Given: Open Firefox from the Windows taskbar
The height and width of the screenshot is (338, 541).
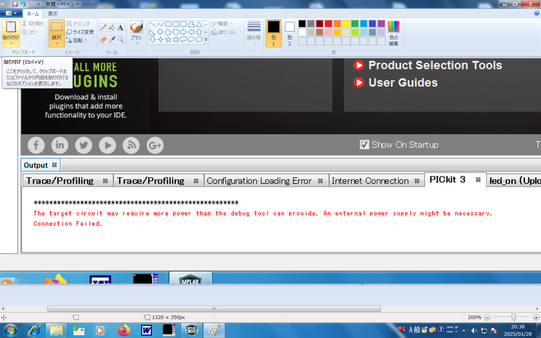Looking at the screenshot, I should [x=123, y=330].
